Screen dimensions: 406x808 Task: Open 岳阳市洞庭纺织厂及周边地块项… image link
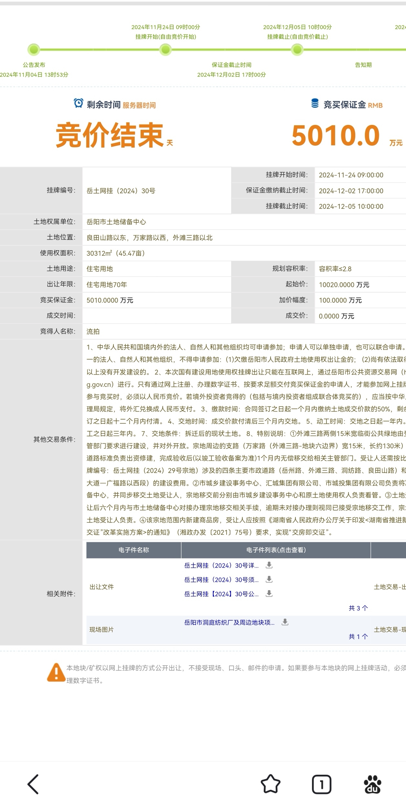tap(229, 623)
